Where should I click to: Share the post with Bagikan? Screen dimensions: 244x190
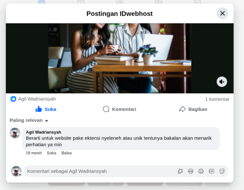pyautogui.click(x=193, y=109)
